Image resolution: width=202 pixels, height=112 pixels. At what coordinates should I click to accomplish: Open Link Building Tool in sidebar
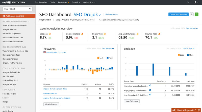[10, 80]
